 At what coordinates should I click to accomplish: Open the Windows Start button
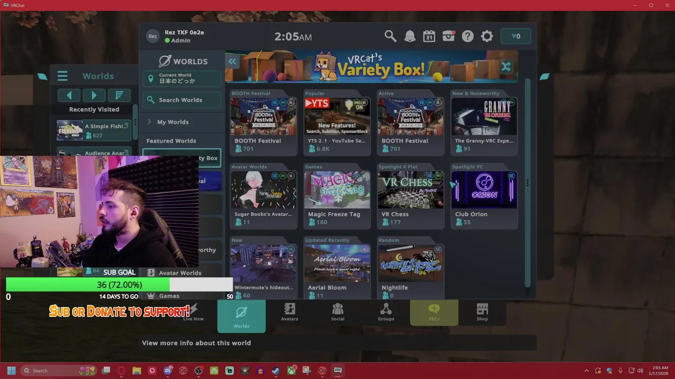11,371
